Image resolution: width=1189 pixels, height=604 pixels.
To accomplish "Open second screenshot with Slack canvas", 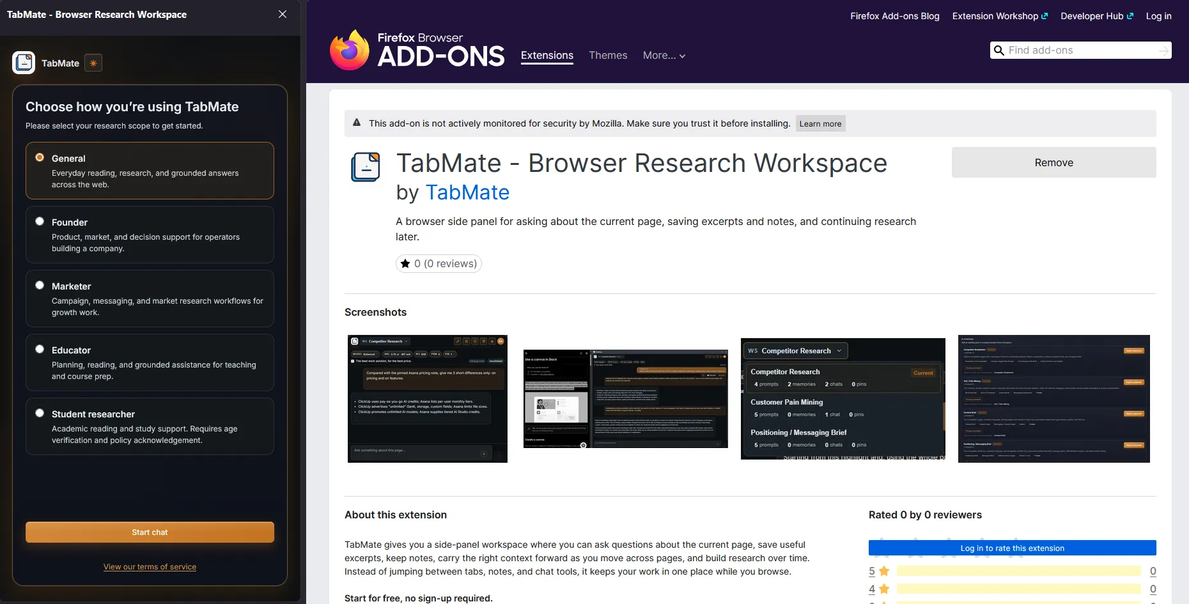I will (x=626, y=399).
